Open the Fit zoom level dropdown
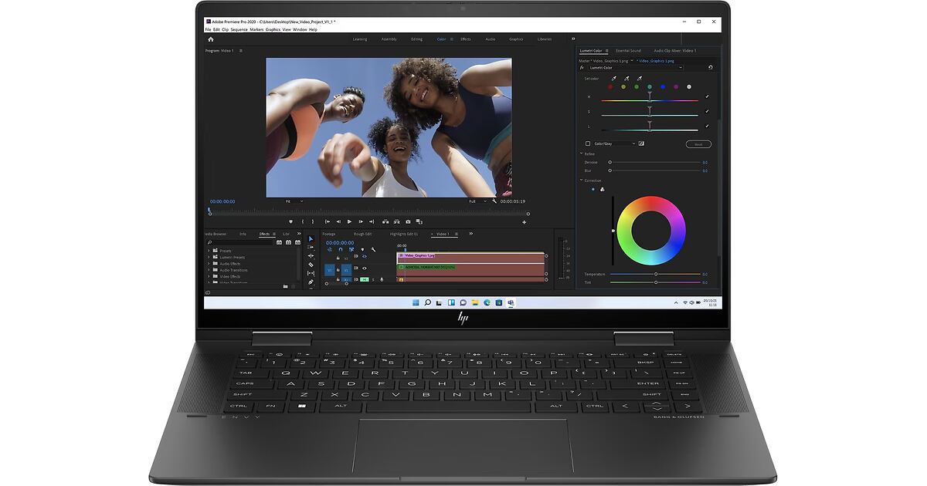This screenshot has height=486, width=927. coord(294,201)
